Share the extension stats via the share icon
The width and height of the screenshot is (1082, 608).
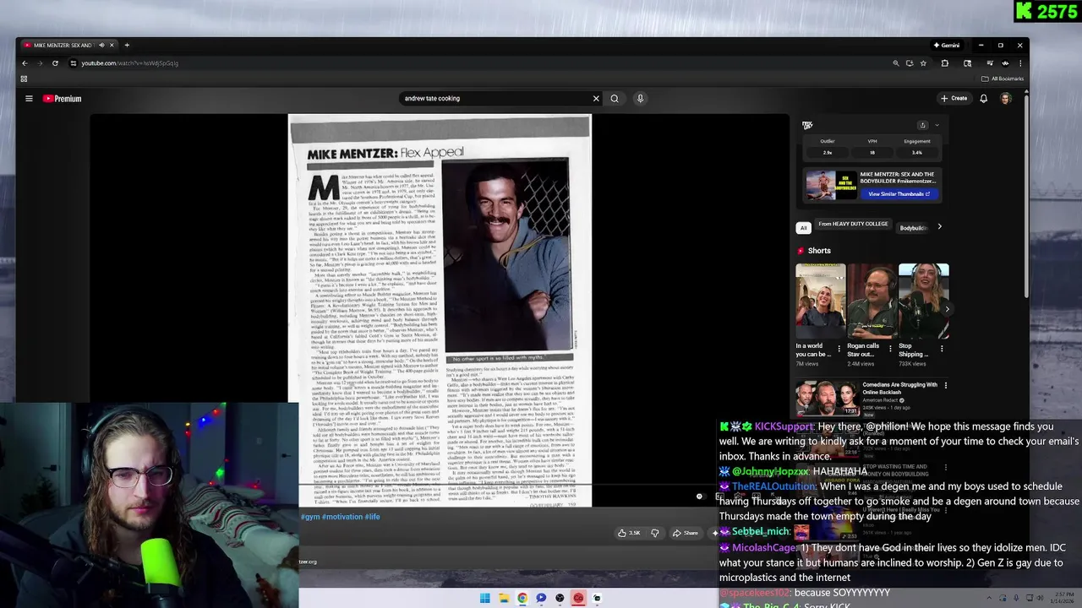pyautogui.click(x=922, y=125)
